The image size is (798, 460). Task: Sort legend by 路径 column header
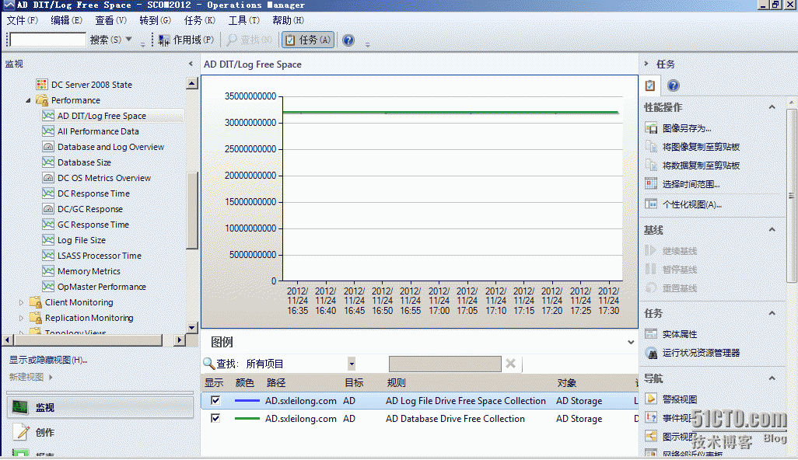(x=276, y=383)
